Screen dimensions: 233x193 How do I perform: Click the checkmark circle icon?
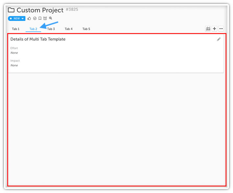[35, 18]
